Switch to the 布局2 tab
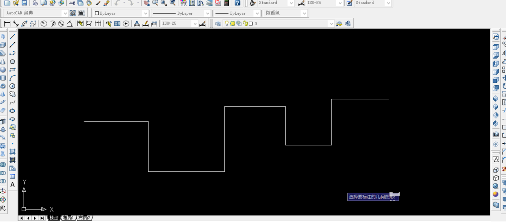Viewport: 506px width, 222px height. click(x=85, y=218)
